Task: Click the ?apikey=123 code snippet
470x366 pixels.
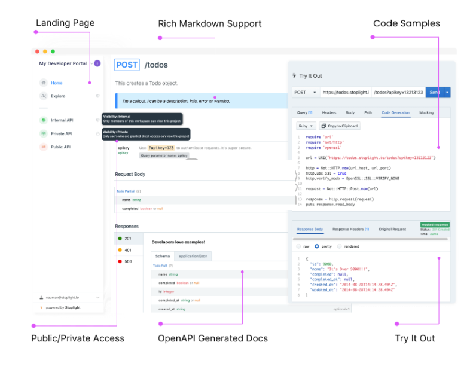Action: pos(161,148)
